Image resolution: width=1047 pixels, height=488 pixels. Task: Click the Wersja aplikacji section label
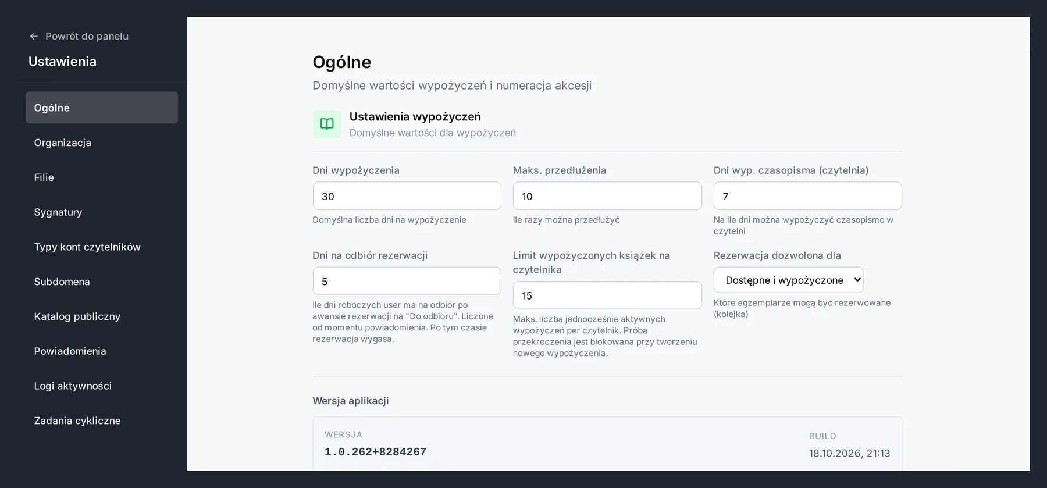tap(350, 401)
